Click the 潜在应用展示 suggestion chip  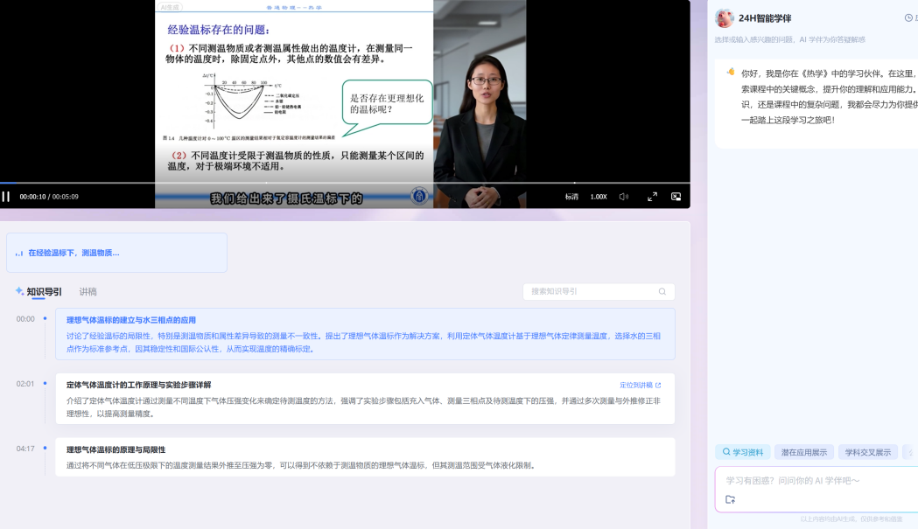[803, 452]
